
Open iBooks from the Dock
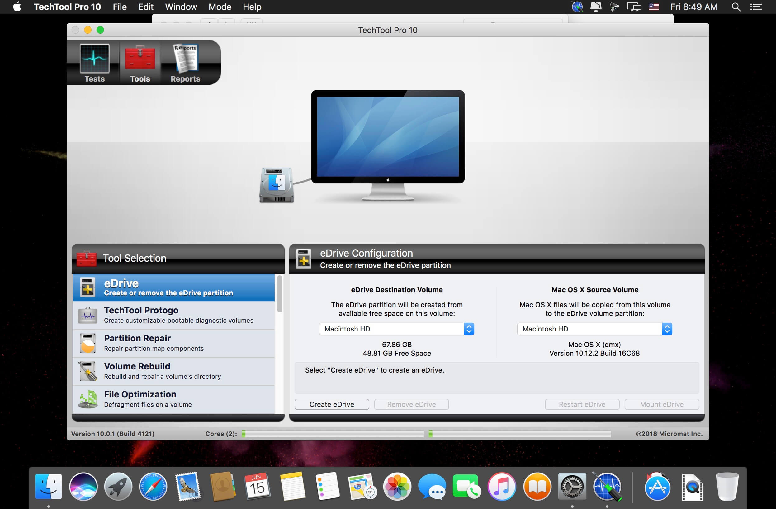point(537,486)
